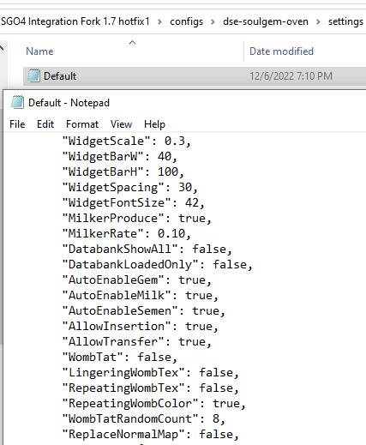Viewport: 366px width, 445px height.
Task: Click the Notepad title bar icon
Action: click(17, 102)
